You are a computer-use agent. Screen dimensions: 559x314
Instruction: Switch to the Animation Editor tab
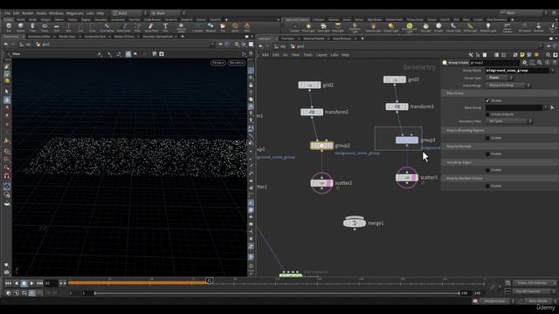(38, 37)
